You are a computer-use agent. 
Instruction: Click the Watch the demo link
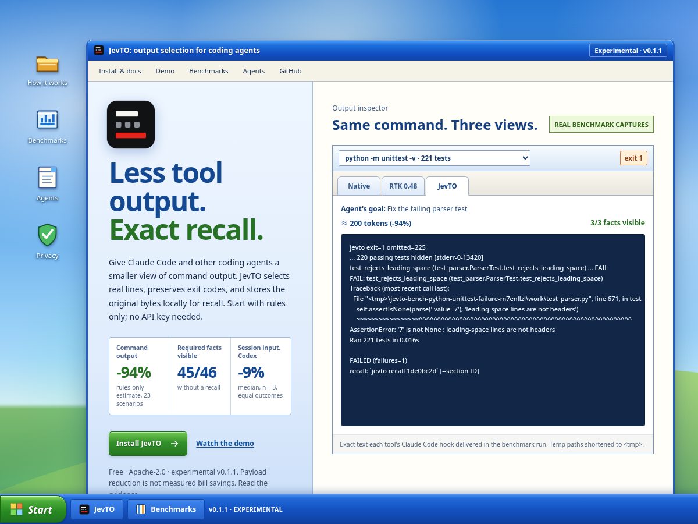click(225, 443)
